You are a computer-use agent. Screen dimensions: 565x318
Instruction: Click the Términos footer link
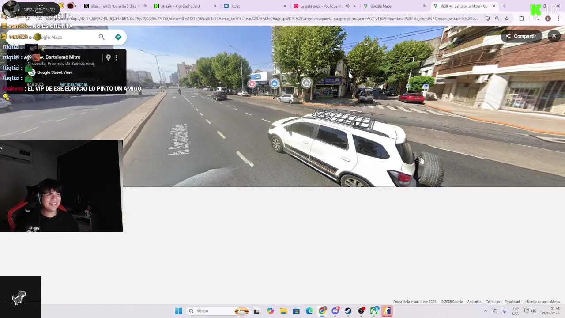pos(493,302)
